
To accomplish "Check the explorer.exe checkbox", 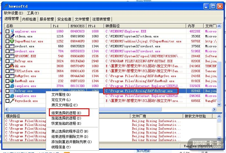I will 8,31.
